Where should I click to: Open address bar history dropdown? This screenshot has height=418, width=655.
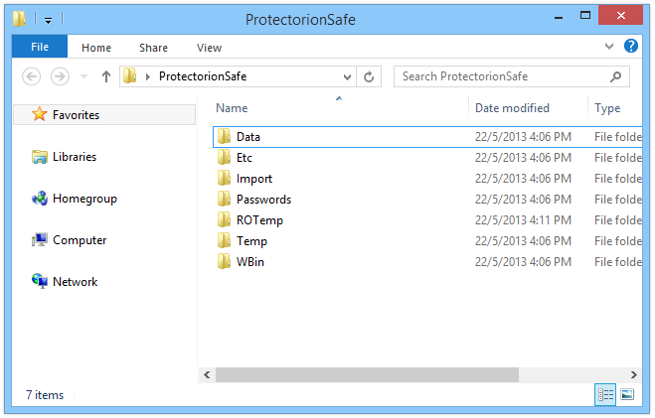pyautogui.click(x=347, y=77)
